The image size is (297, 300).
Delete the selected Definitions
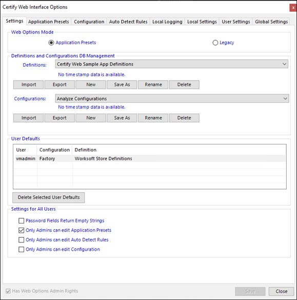(184, 85)
